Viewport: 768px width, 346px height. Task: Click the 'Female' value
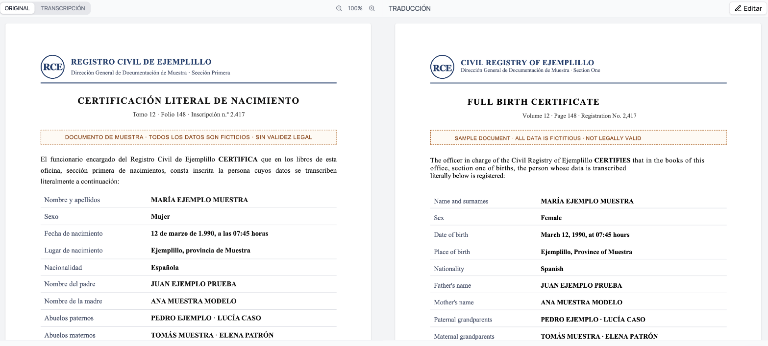(551, 218)
